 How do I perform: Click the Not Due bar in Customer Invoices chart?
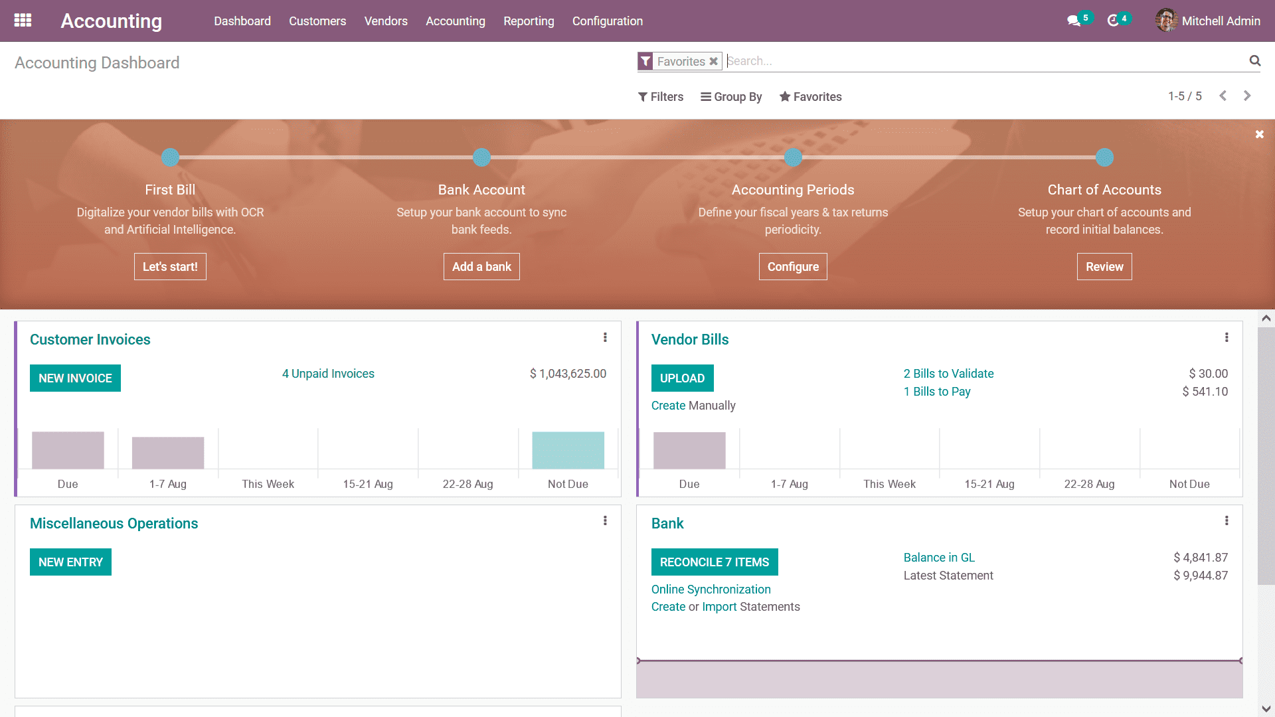568,450
